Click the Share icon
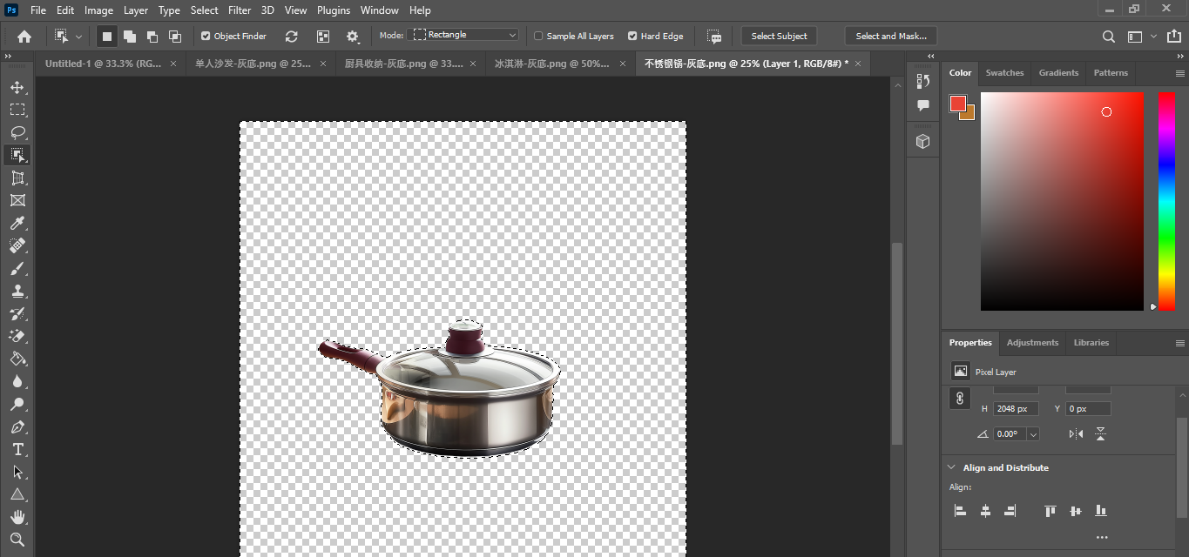Image resolution: width=1189 pixels, height=557 pixels. (1173, 37)
